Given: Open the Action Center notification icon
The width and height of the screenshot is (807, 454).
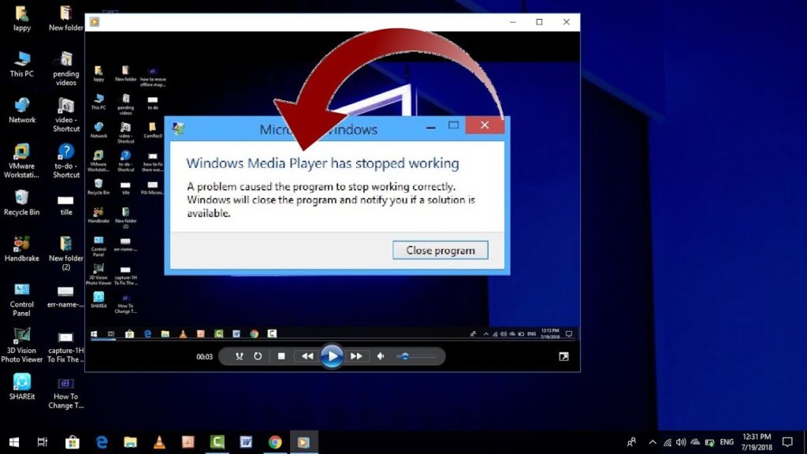Looking at the screenshot, I should tap(787, 442).
